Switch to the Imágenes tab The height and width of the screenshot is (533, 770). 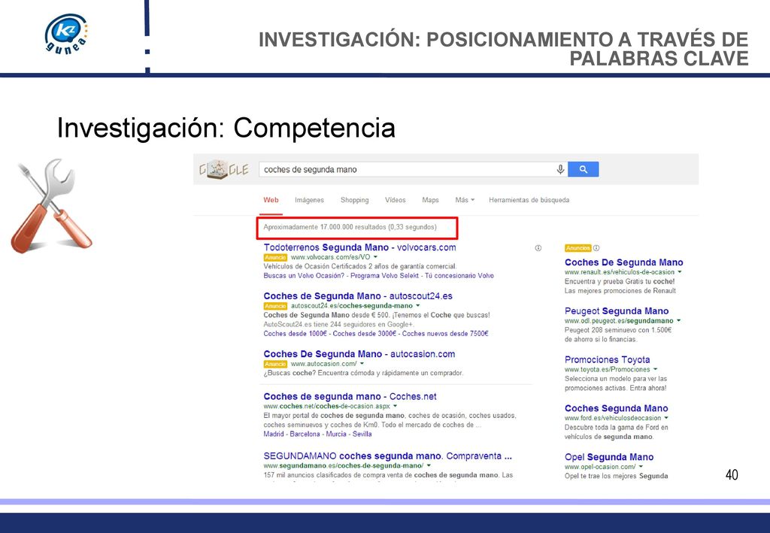(x=309, y=200)
